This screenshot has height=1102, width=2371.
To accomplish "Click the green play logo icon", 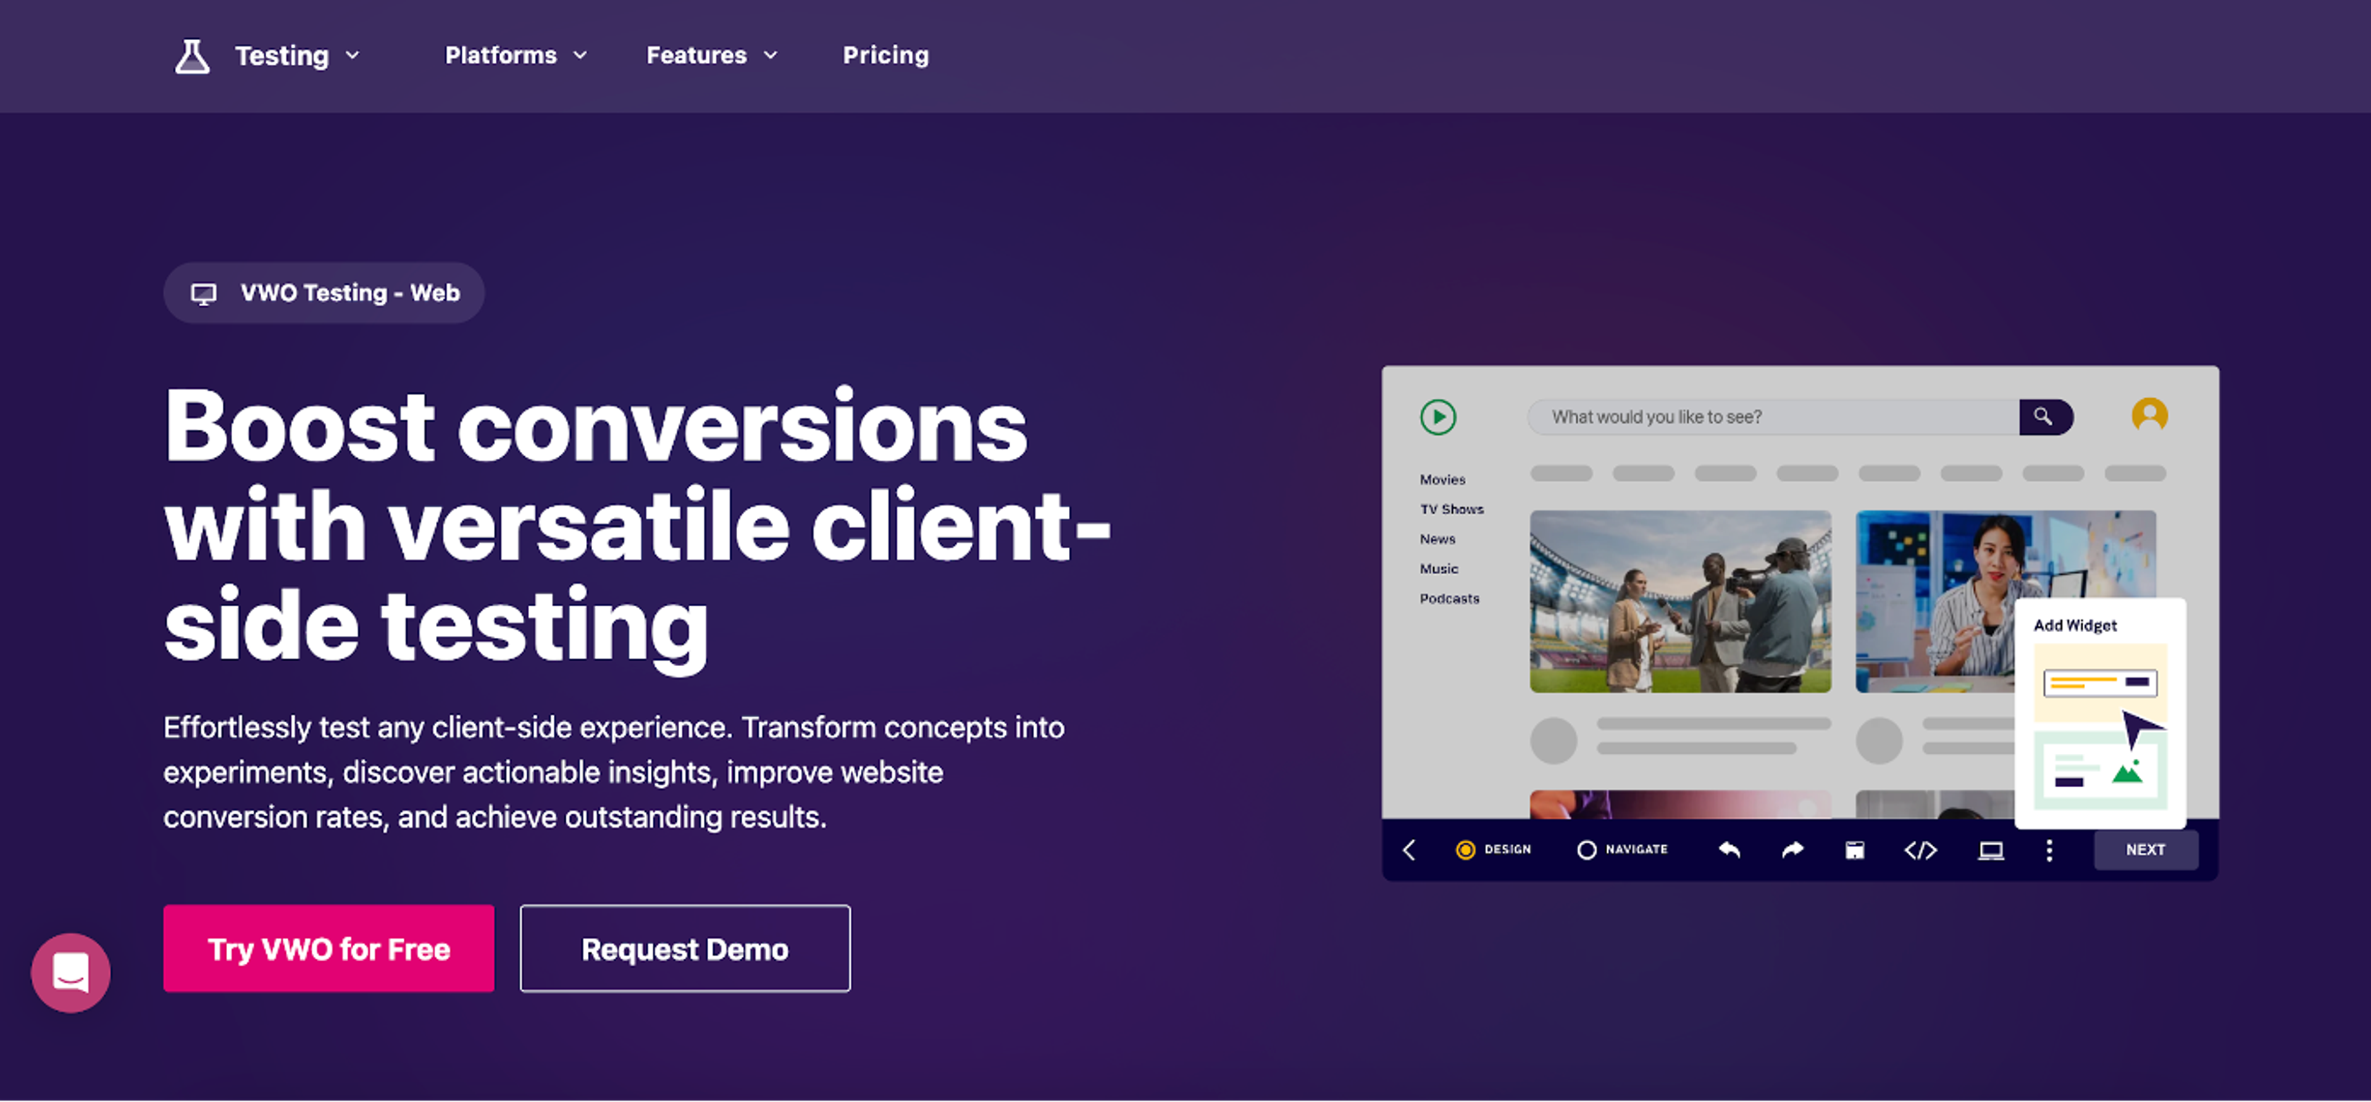I will (1437, 417).
